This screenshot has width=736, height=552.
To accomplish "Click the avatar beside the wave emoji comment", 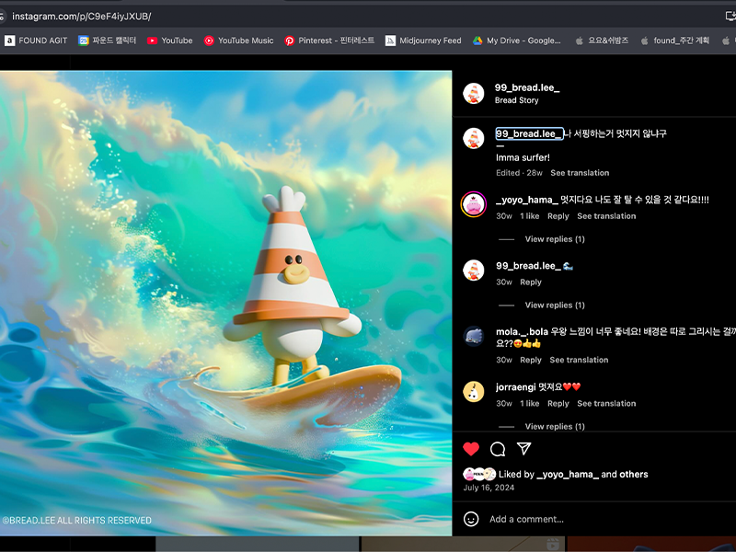I will pos(473,270).
